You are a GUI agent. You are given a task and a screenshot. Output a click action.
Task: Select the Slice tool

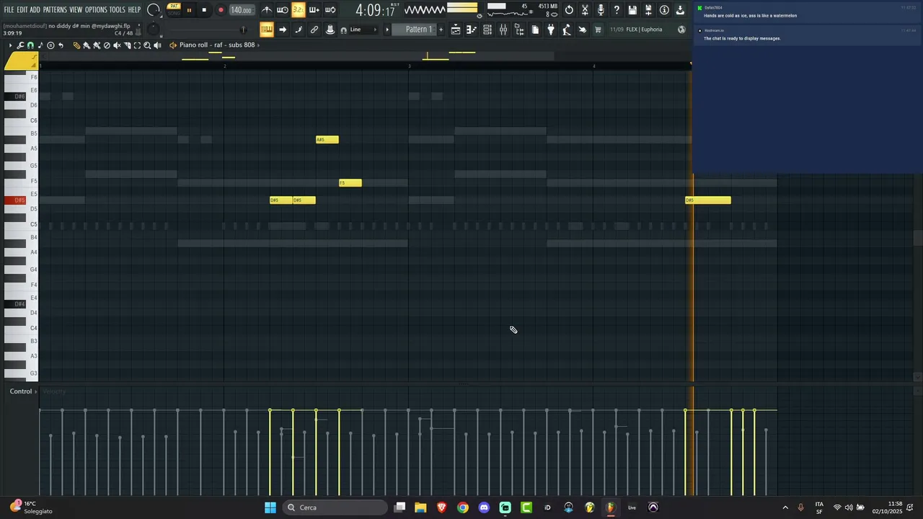[127, 45]
